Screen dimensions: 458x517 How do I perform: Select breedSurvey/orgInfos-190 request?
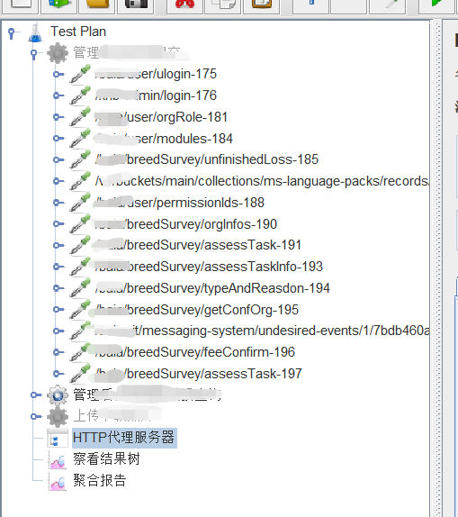click(x=186, y=224)
